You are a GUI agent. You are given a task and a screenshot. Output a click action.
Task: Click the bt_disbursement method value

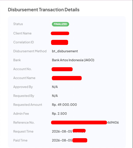(65, 51)
